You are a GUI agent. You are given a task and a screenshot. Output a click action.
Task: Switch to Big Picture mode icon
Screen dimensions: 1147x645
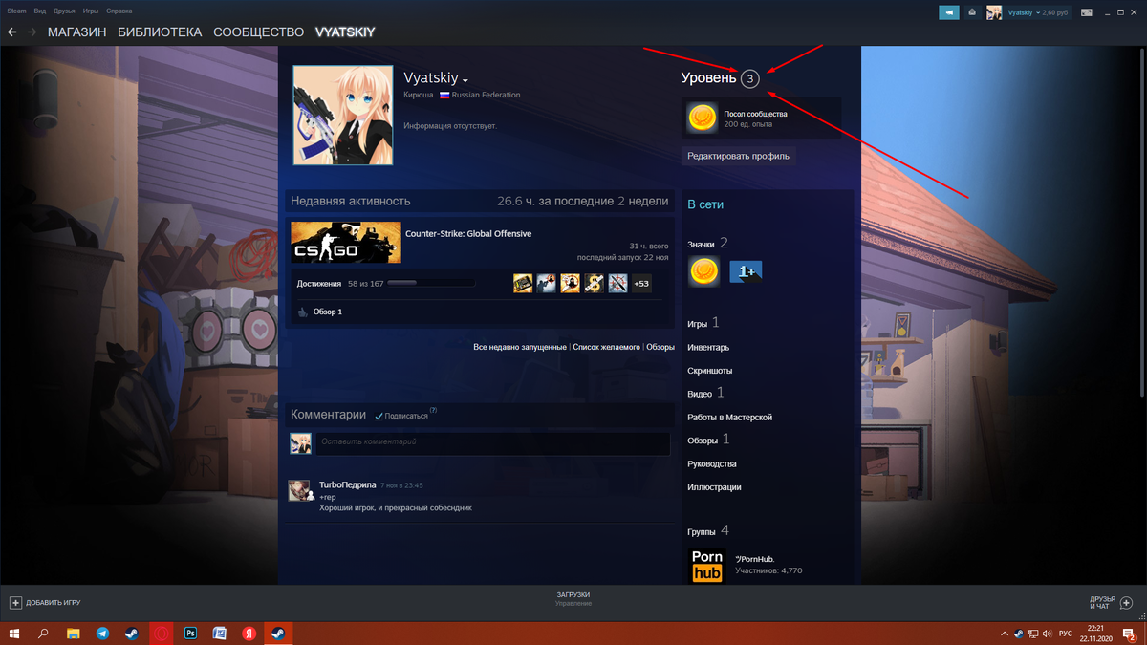pos(1087,12)
